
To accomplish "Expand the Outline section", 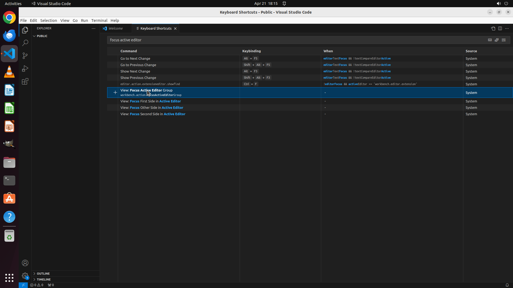I will (43, 274).
